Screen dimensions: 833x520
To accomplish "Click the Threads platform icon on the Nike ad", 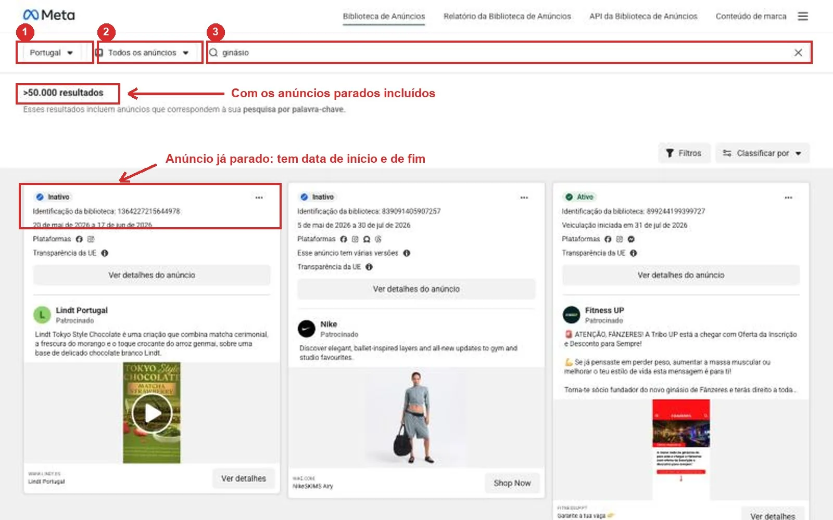I will click(x=378, y=239).
